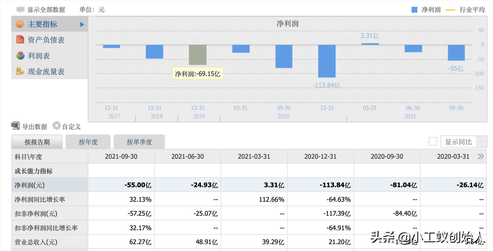Select the 净利润(元) row label
This screenshot has height=251, width=493.
[x=30, y=185]
